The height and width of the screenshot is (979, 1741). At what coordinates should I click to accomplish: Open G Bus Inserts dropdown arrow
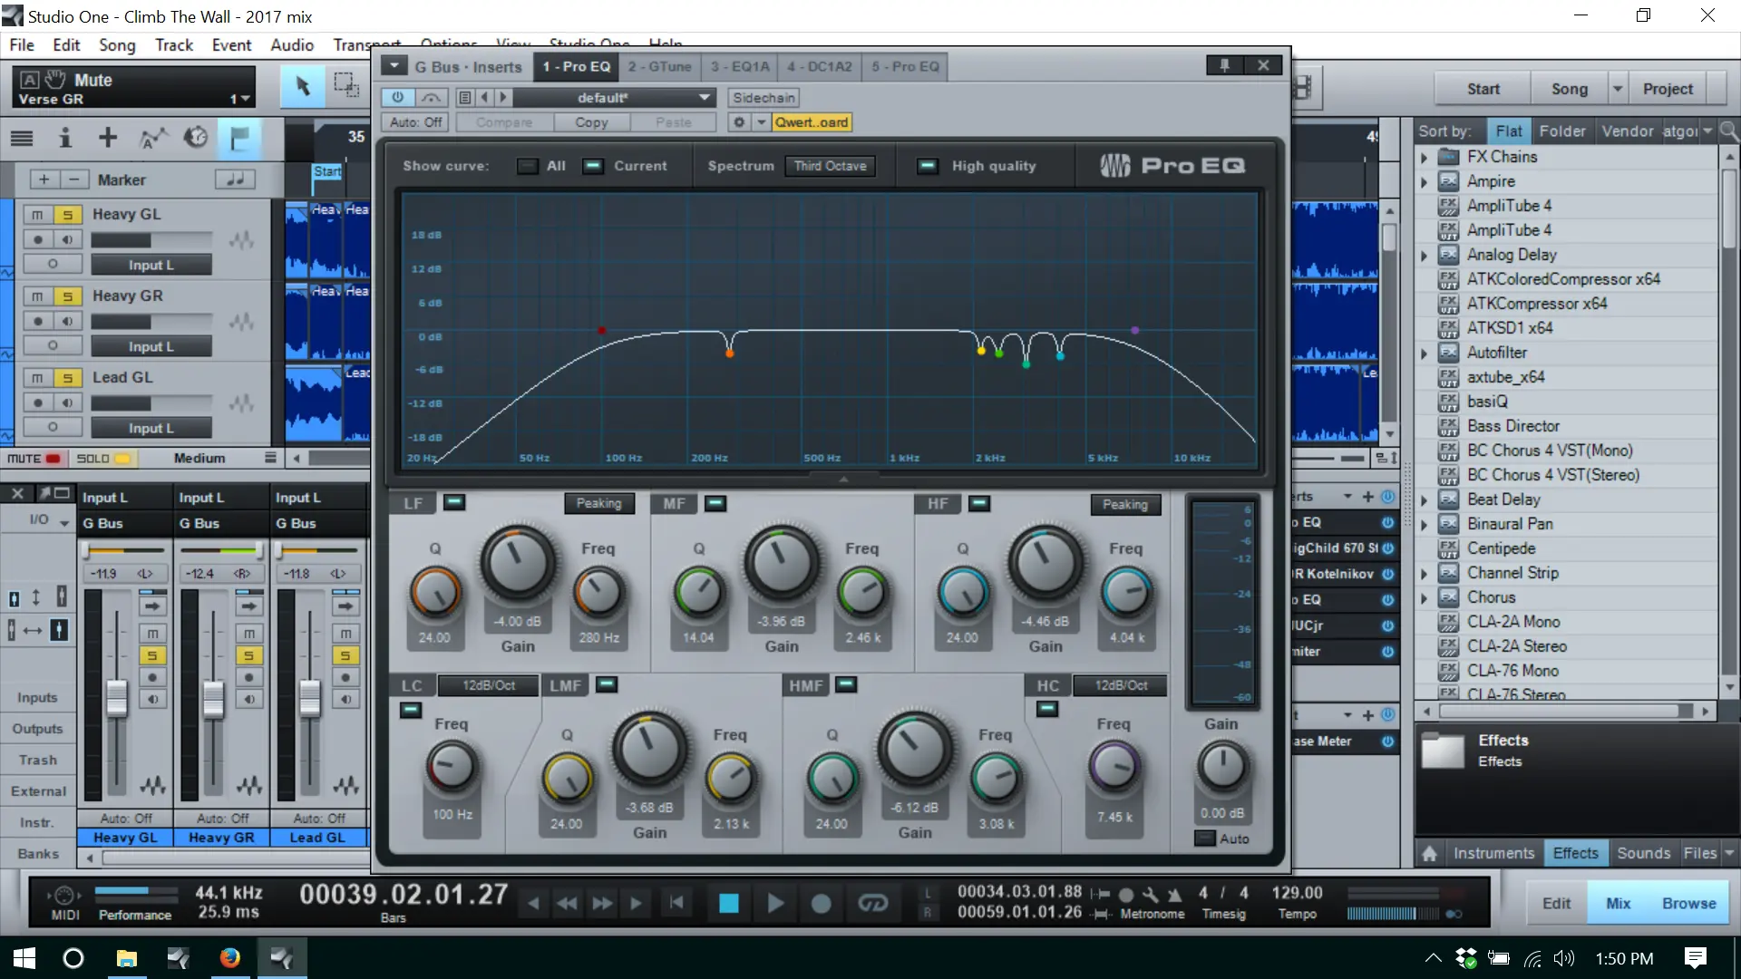[x=394, y=66]
